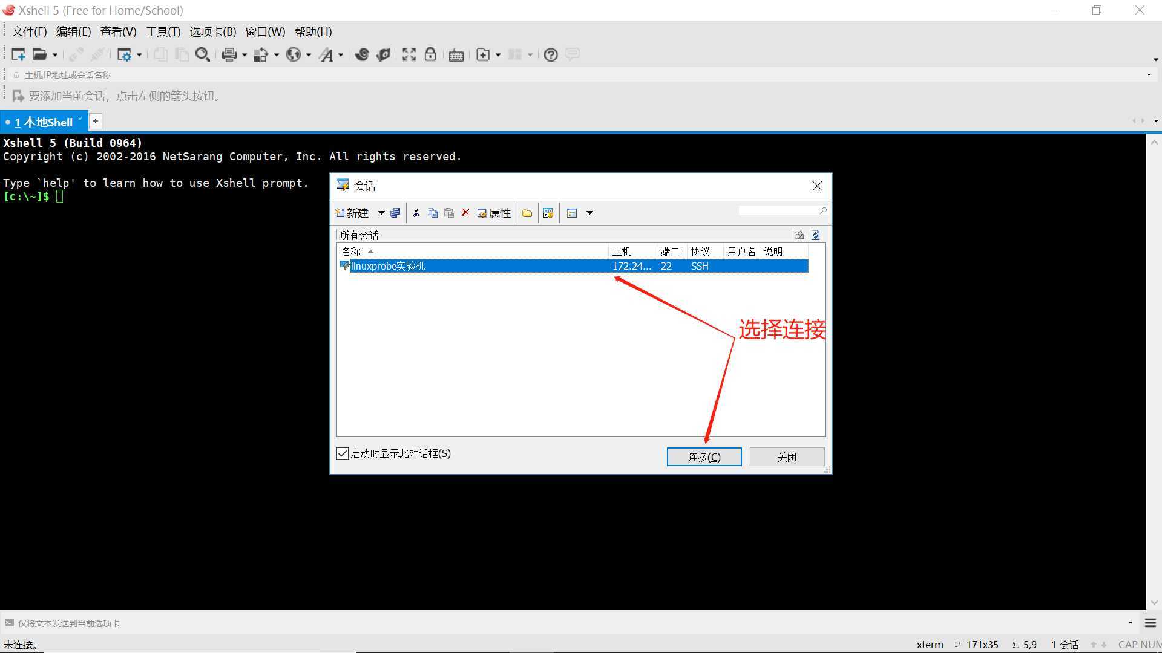Click the color scheme icon in toolbar
Viewport: 1162px width, 653px height.
pyautogui.click(x=261, y=54)
